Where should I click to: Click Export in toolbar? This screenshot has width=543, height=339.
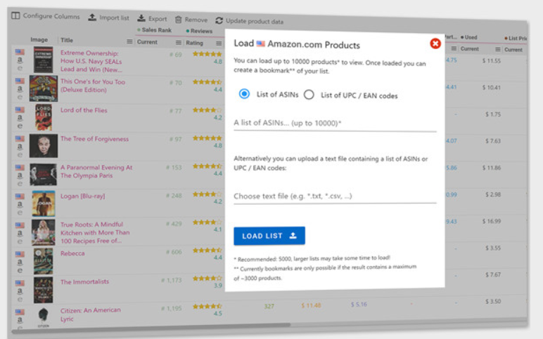point(152,19)
